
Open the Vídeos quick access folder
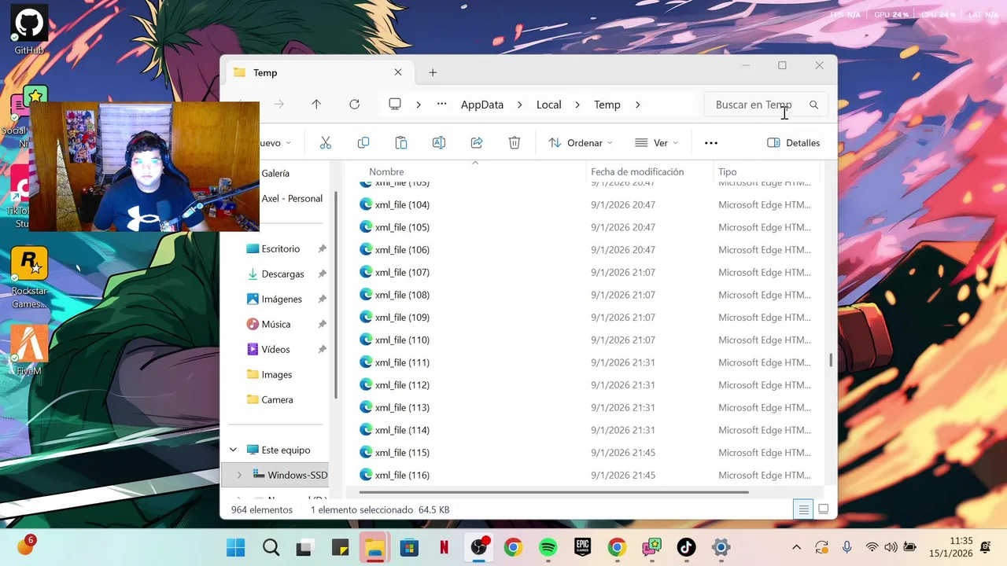275,350
